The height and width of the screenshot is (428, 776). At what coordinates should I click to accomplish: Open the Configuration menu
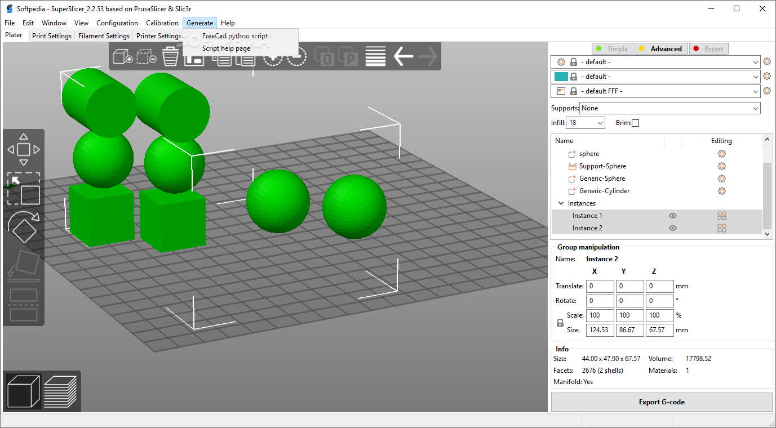[x=117, y=23]
